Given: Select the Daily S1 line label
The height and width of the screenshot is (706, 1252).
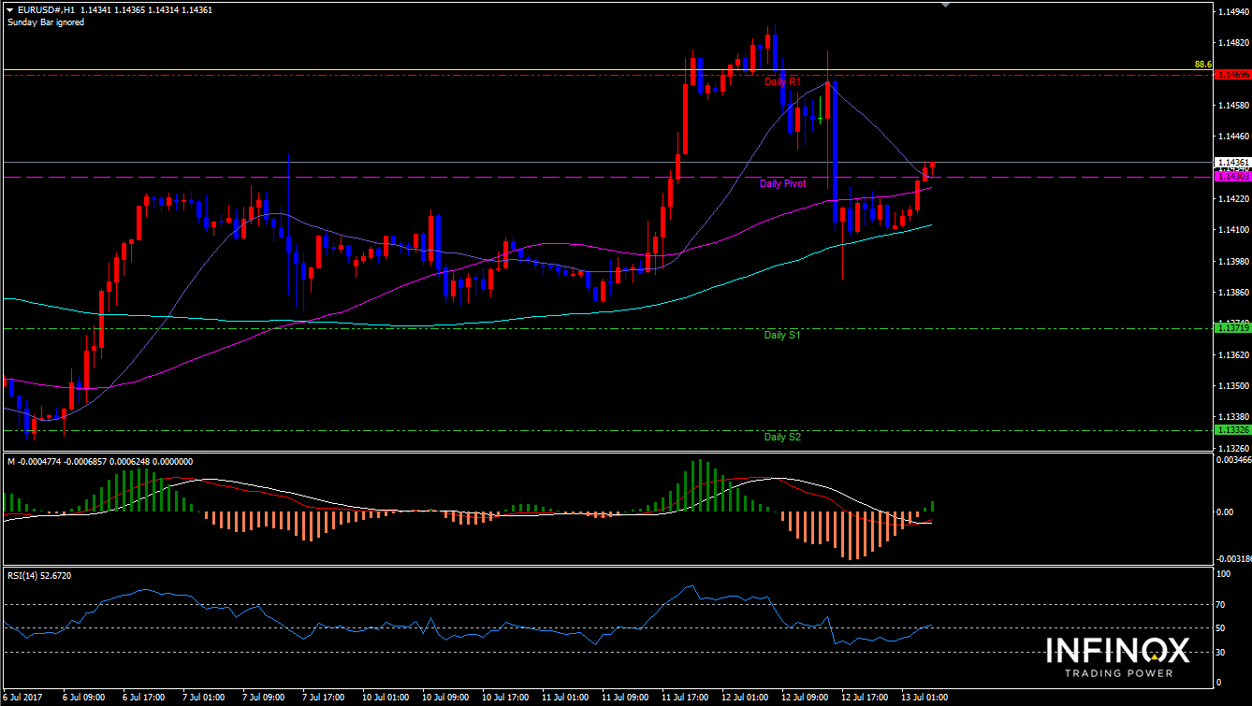Looking at the screenshot, I should [782, 335].
